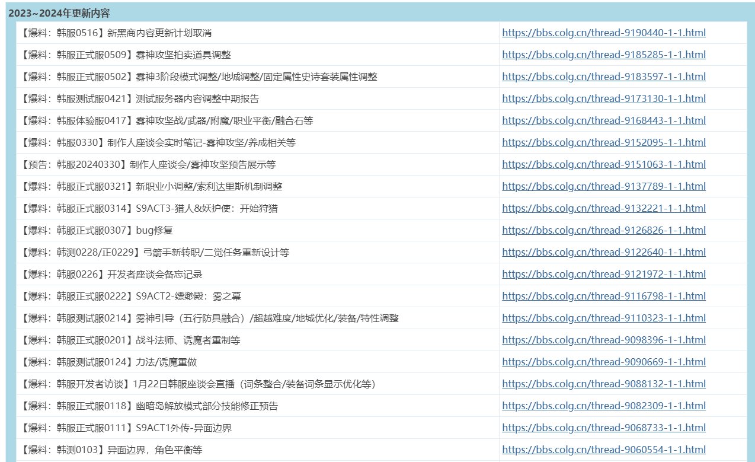Click row 韩服正式服0111 S9ACT1外传-异面边界
The image size is (755, 462).
382,428
